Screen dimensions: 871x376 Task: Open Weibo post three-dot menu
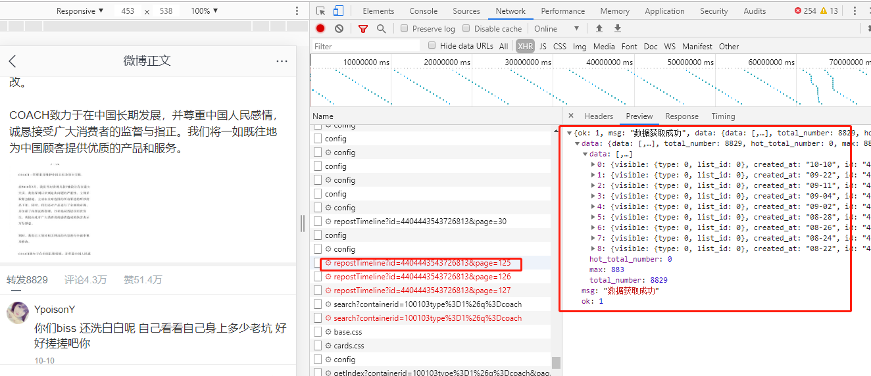tap(282, 61)
